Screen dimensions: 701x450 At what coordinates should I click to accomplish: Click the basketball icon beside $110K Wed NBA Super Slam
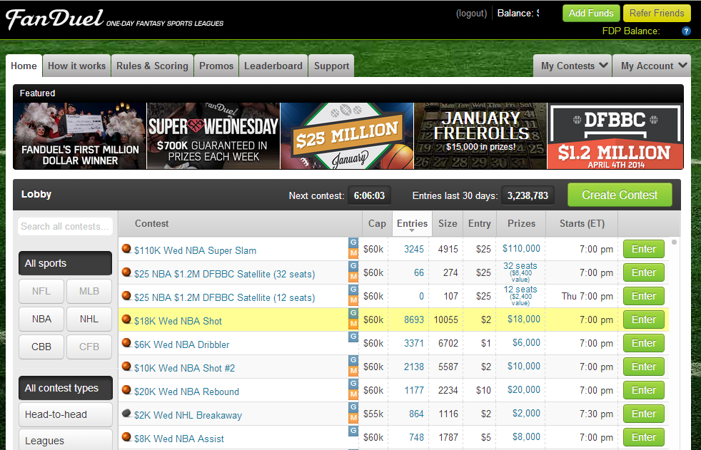tap(126, 249)
